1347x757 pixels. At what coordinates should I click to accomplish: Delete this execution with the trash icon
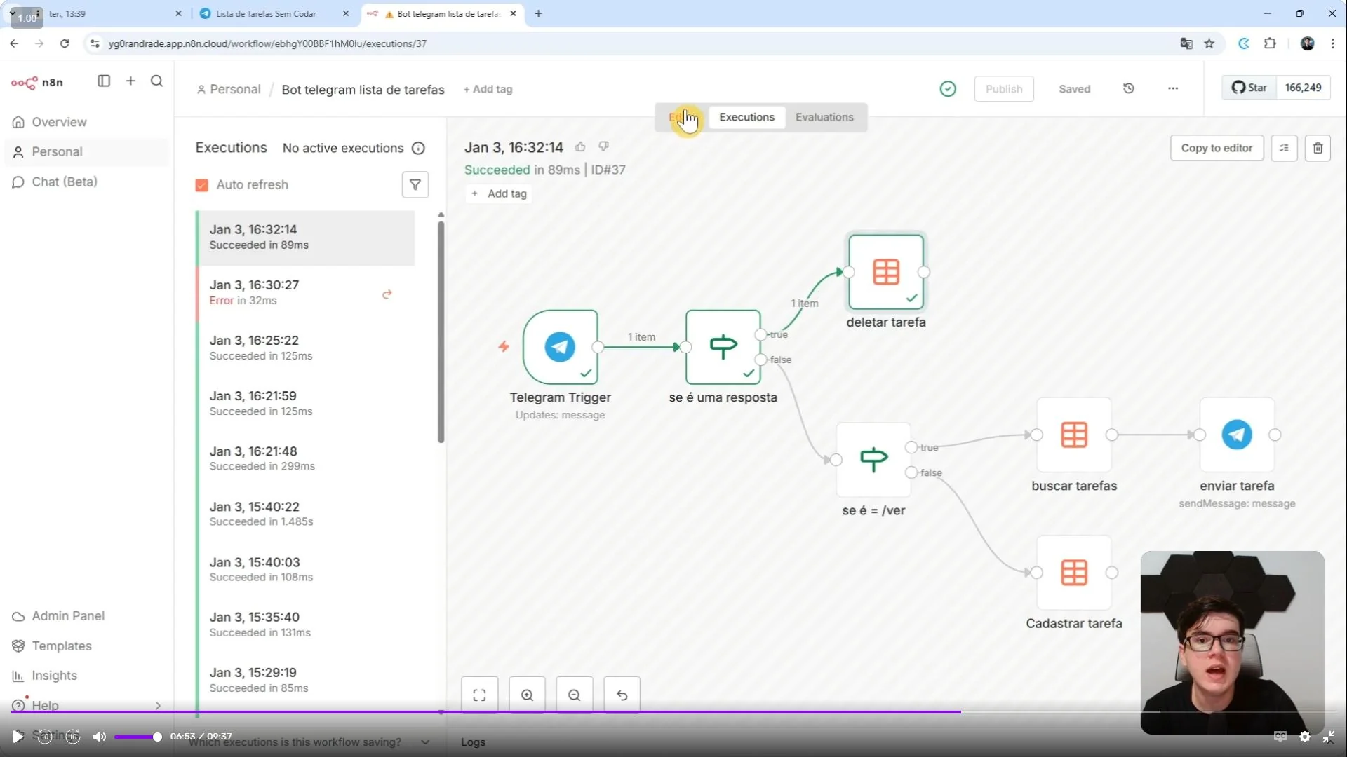[1318, 149]
